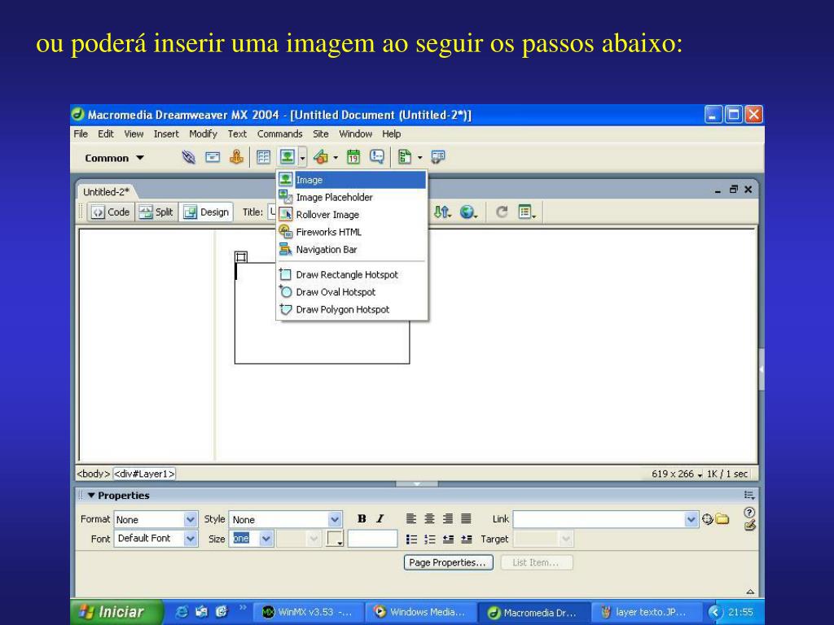
Task: Open the Common category dropdown
Action: click(114, 158)
